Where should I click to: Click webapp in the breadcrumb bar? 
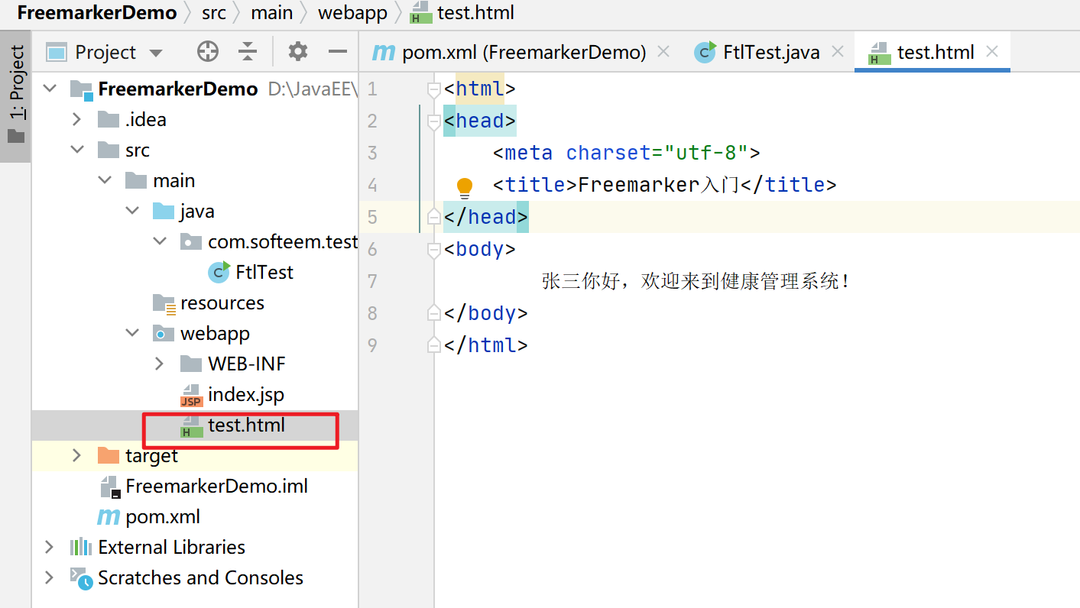pyautogui.click(x=352, y=12)
